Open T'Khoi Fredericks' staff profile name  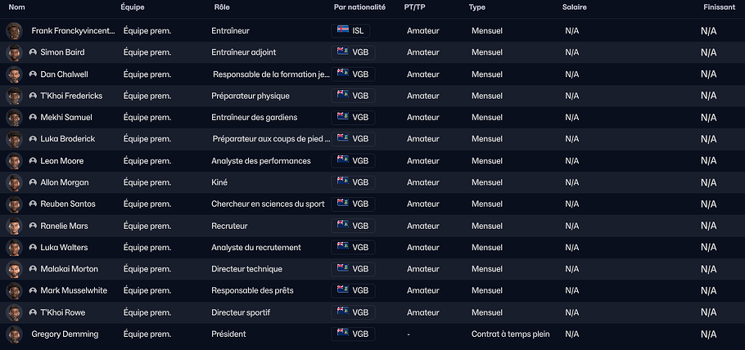pyautogui.click(x=71, y=96)
